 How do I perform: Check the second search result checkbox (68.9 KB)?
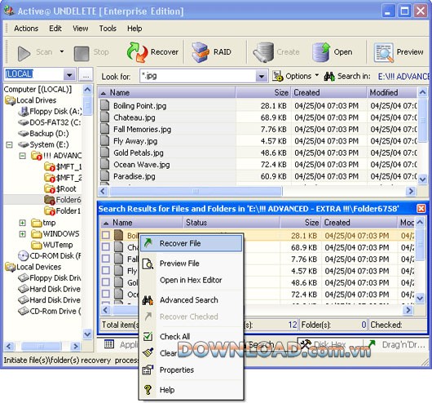click(x=105, y=247)
